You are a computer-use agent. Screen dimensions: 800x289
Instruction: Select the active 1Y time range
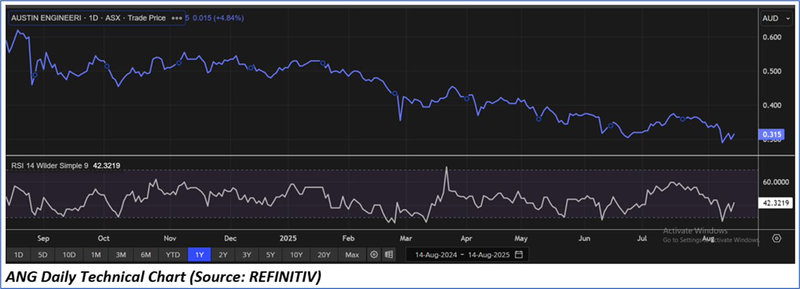coord(199,255)
